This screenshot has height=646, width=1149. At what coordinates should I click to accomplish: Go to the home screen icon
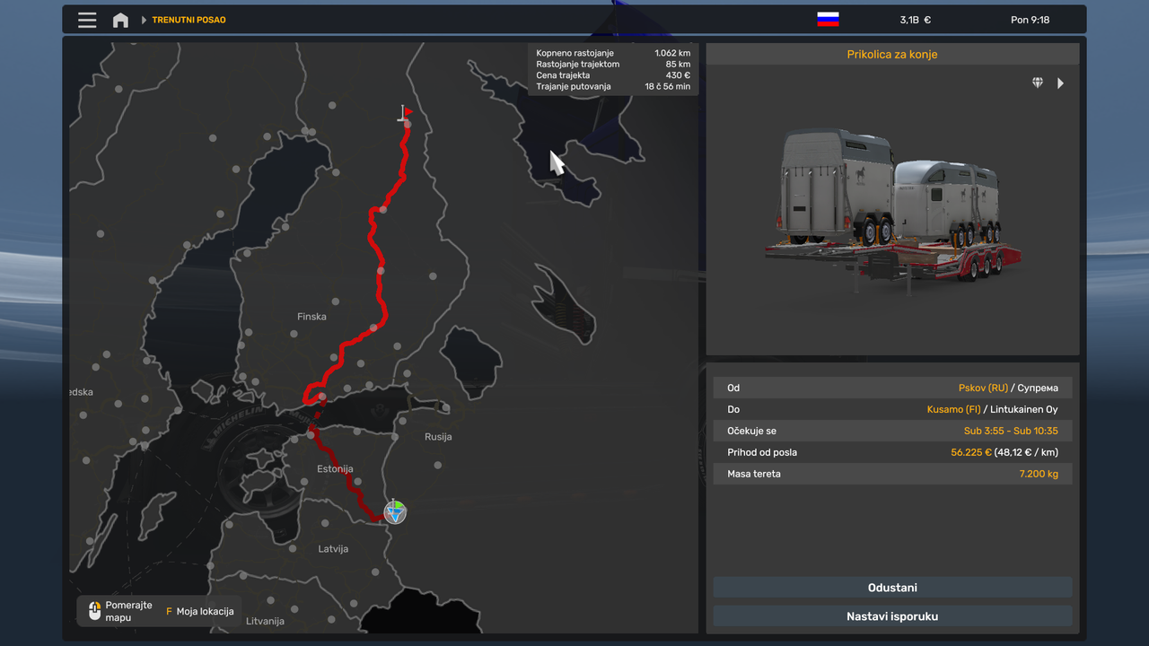pyautogui.click(x=120, y=20)
